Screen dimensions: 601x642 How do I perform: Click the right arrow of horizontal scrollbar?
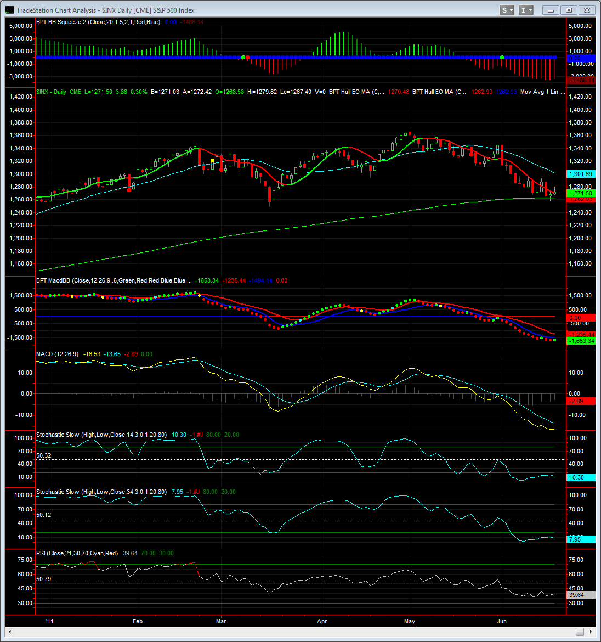coord(591,632)
